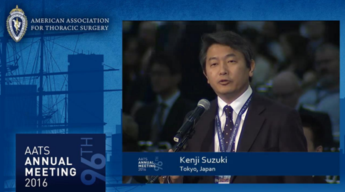Click the 'Tokyo, Japan' location caption

[197, 169]
